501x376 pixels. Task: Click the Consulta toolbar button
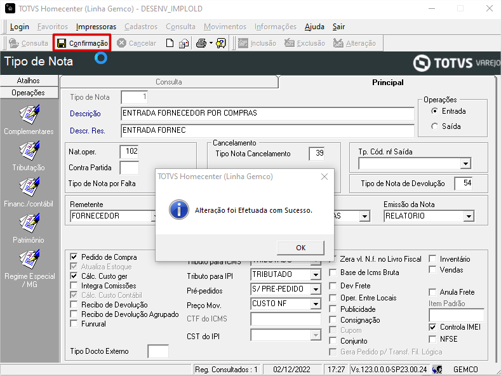(x=29, y=43)
